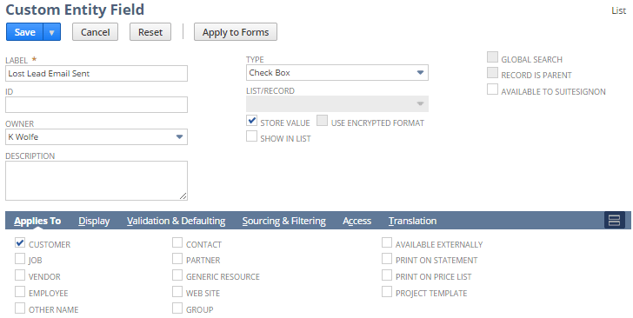Image resolution: width=633 pixels, height=318 pixels.
Task: Click the Reset button
Action: pos(150,32)
